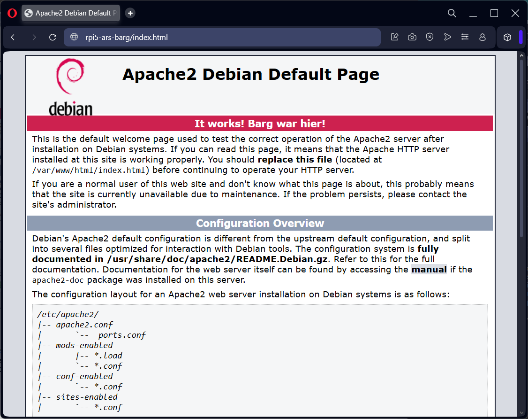View site info via globe icon
The width and height of the screenshot is (528, 419).
click(74, 37)
